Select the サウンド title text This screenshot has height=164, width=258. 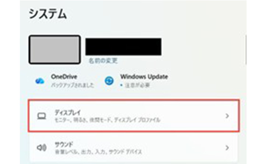point(64,144)
